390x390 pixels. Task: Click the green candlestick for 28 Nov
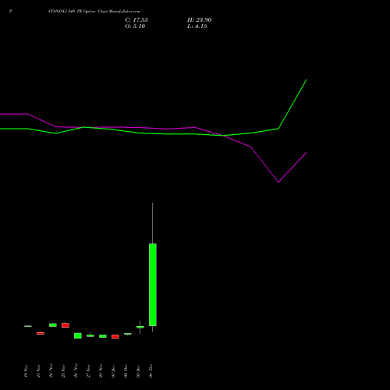(x=103, y=336)
